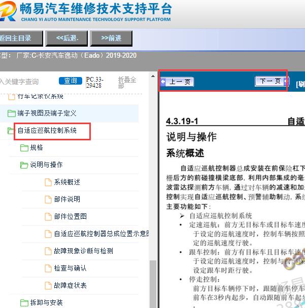
Task: Open the 故障现象诊断与检测 page
Action: coord(83,251)
